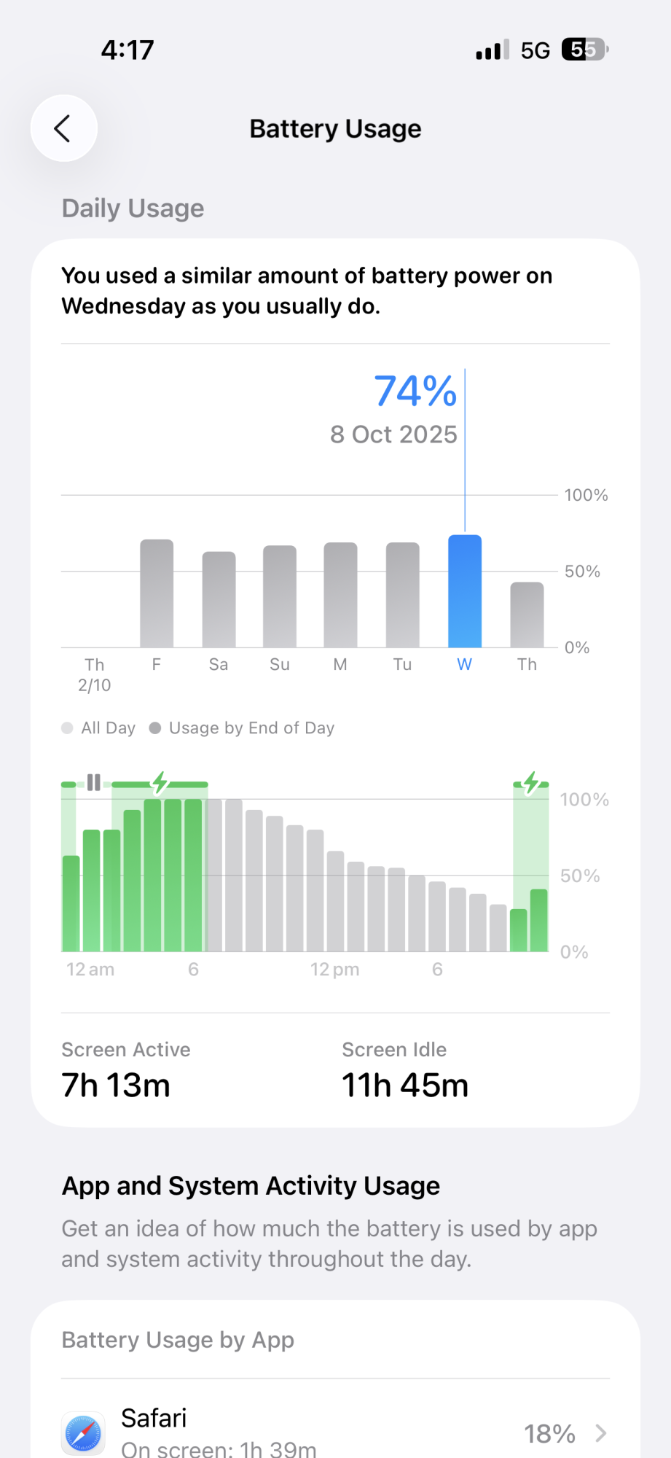671x1458 pixels.
Task: Tap the evening charging bolt icon
Action: click(531, 783)
